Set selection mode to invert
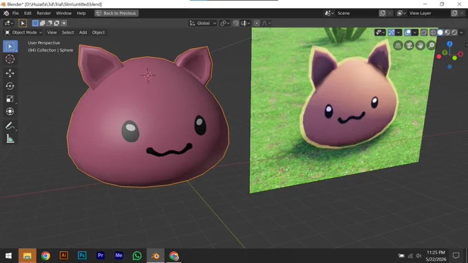Viewport: 468px width, 263px height. (56, 23)
